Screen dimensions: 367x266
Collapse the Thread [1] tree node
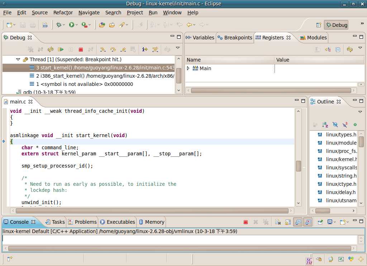18,59
